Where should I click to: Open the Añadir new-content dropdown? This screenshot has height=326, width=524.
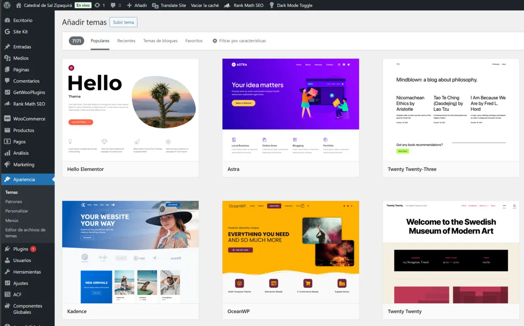click(137, 5)
